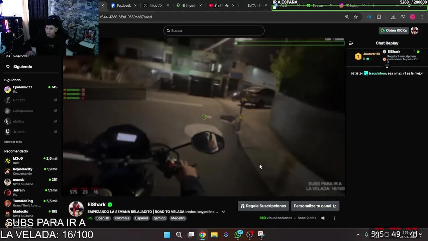Zoom indicator icon in address bar
The width and height of the screenshot is (428, 241).
coord(347,17)
